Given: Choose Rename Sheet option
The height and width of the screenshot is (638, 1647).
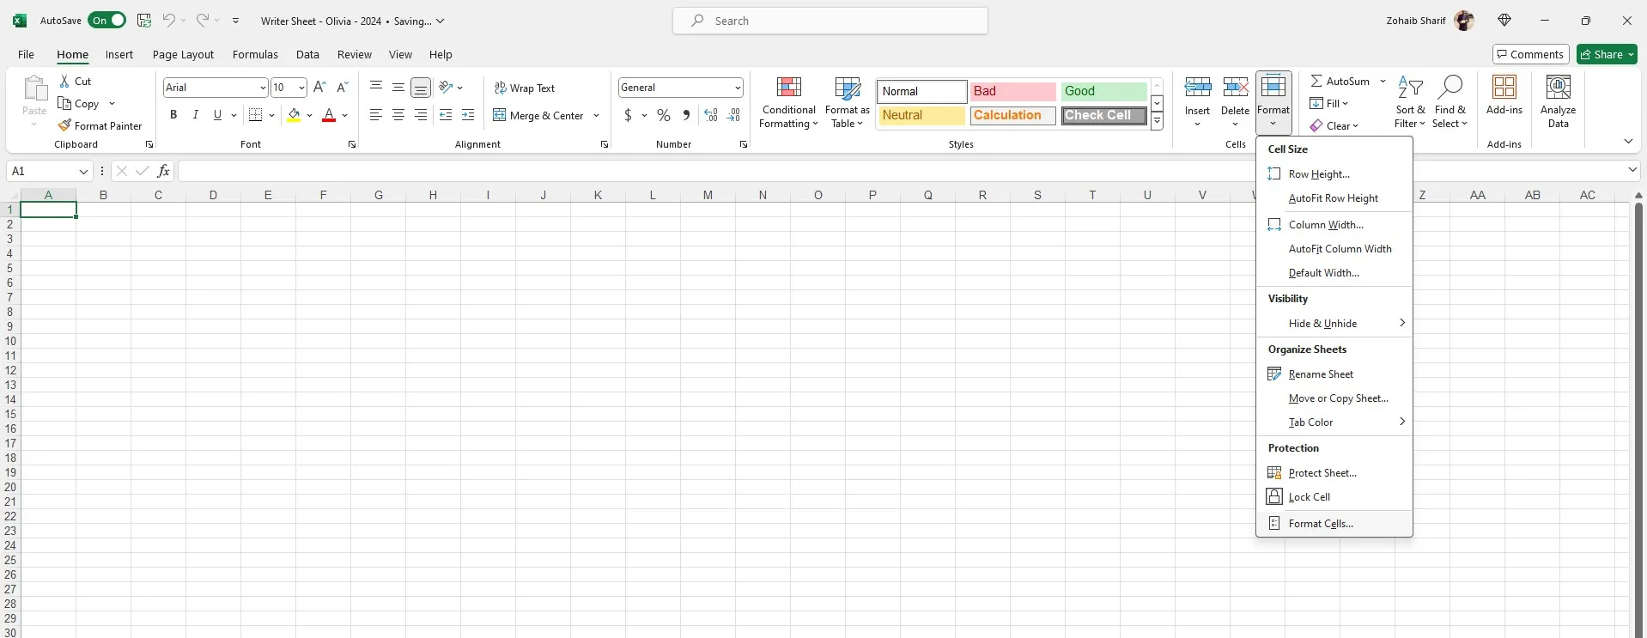Looking at the screenshot, I should (1334, 374).
